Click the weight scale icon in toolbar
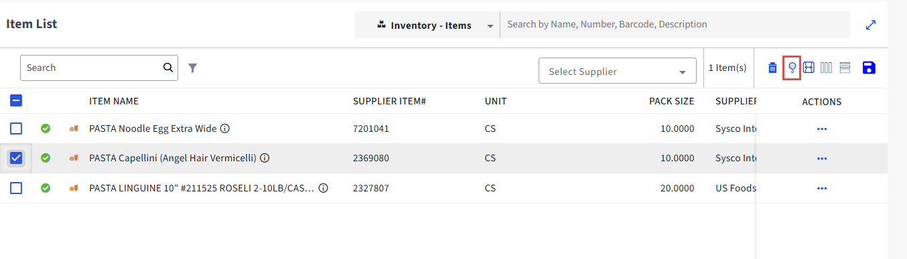 (792, 68)
